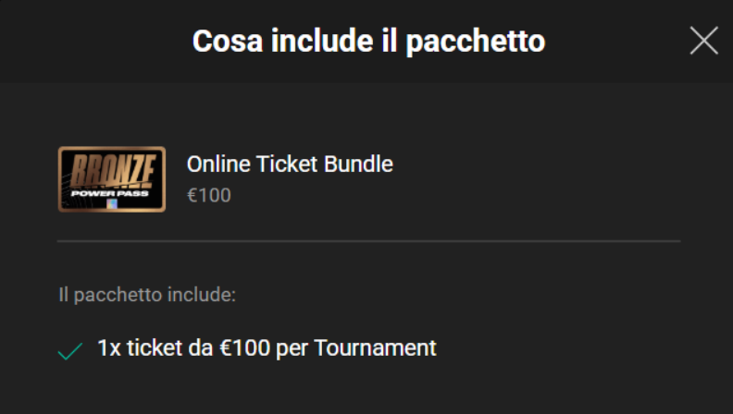Click the "Il pacchetto include:" label

147,296
